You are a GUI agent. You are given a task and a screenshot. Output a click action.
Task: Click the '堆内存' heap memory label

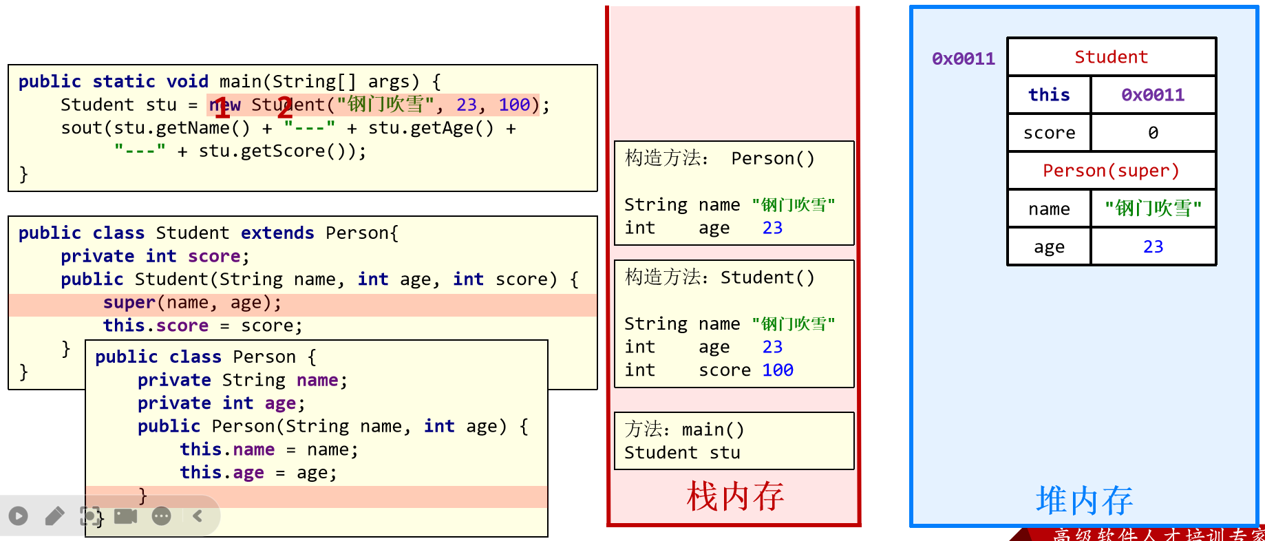(1084, 500)
